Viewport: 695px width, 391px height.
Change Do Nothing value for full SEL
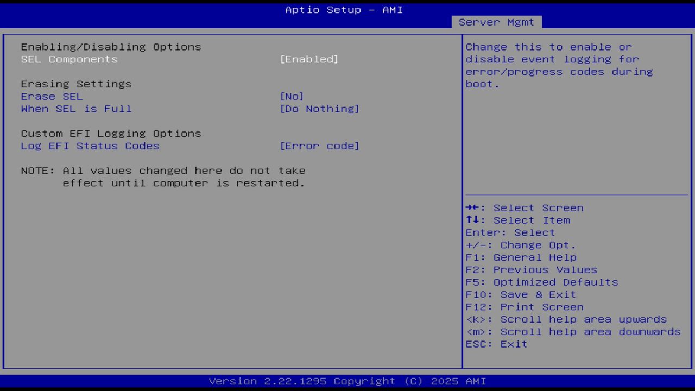(x=320, y=109)
